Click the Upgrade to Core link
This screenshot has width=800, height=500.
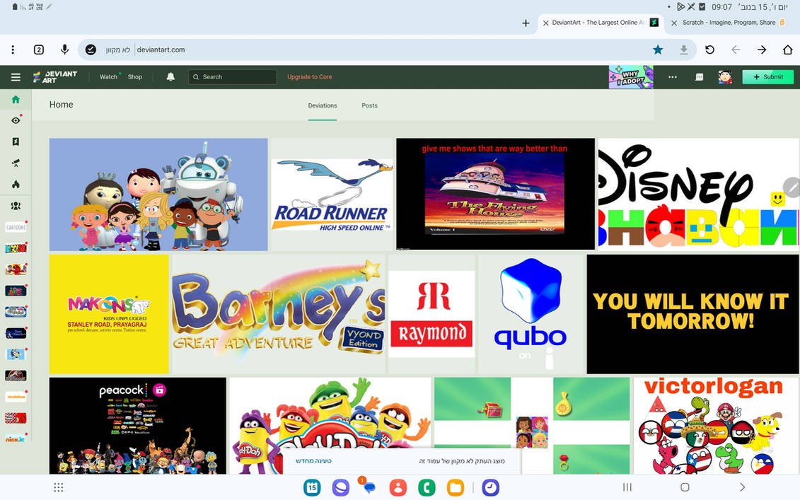[x=309, y=77]
